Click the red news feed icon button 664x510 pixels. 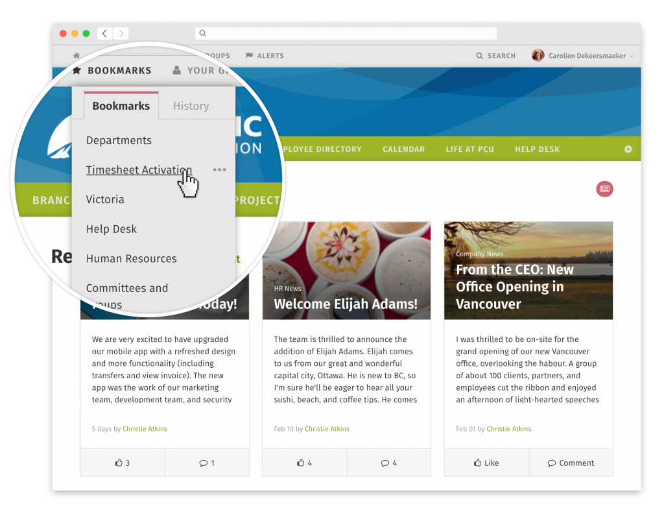pos(605,189)
